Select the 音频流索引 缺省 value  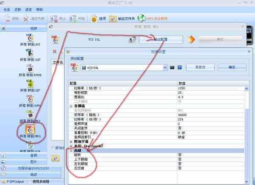coord(181,137)
